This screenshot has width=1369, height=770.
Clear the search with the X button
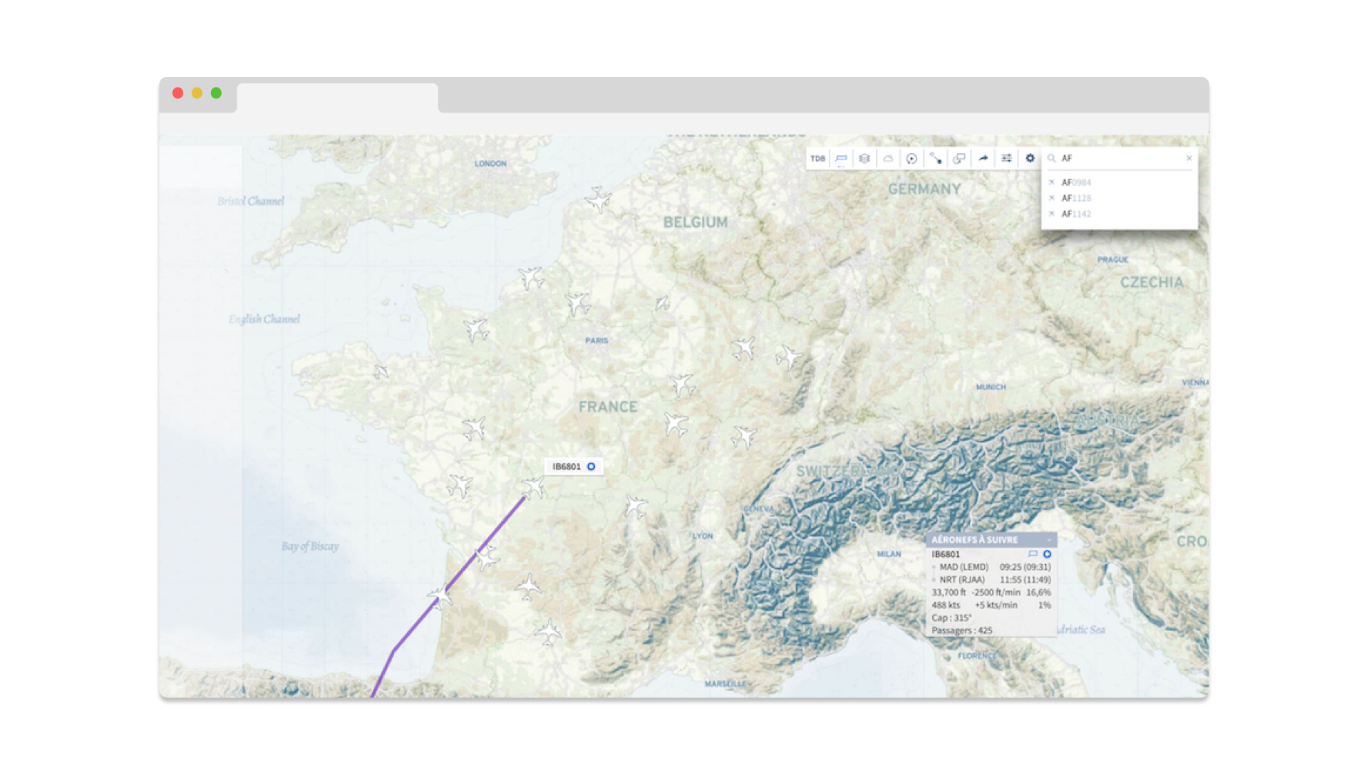click(1189, 158)
